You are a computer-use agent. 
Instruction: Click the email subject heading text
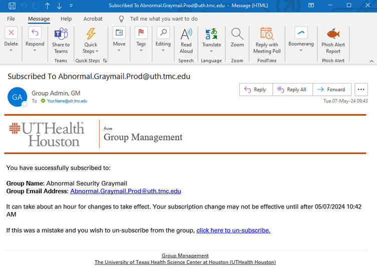(x=99, y=76)
